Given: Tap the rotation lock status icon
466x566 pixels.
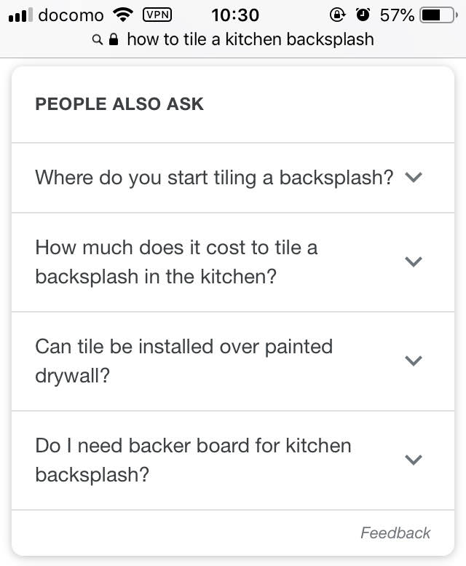Looking at the screenshot, I should [337, 15].
